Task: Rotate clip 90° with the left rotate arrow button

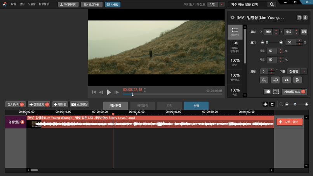Action: (x=264, y=80)
